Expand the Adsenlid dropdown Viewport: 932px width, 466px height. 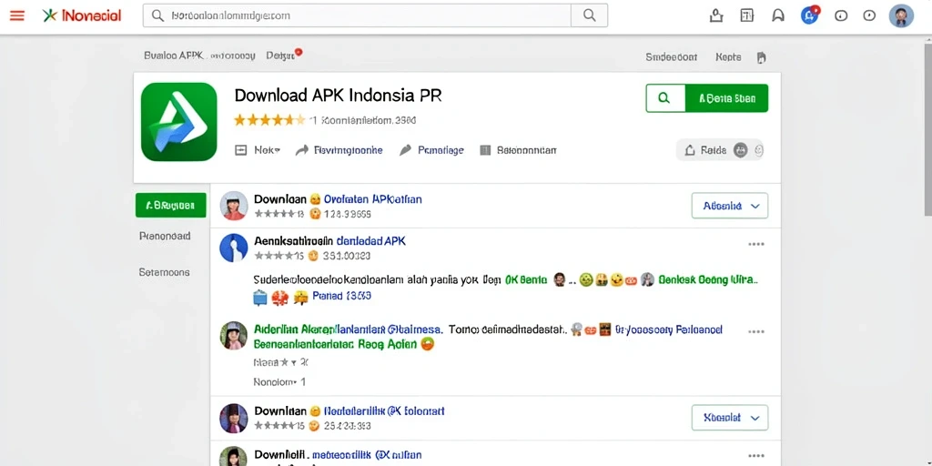pos(730,206)
